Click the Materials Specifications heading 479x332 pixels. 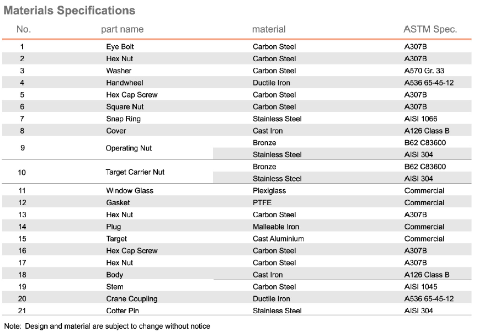pos(70,10)
